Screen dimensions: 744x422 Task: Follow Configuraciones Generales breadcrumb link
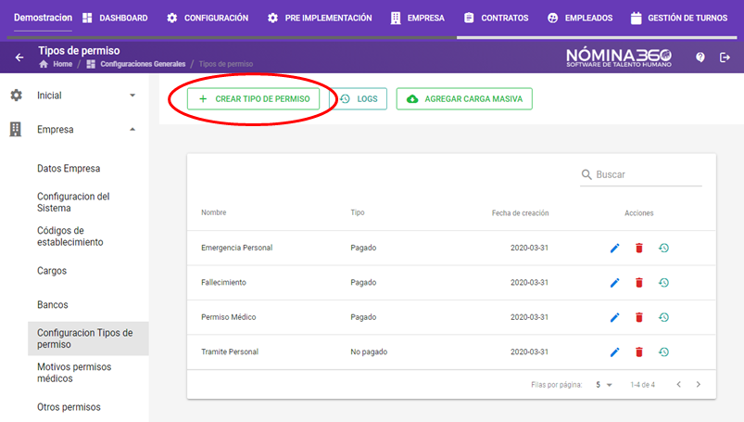click(143, 64)
